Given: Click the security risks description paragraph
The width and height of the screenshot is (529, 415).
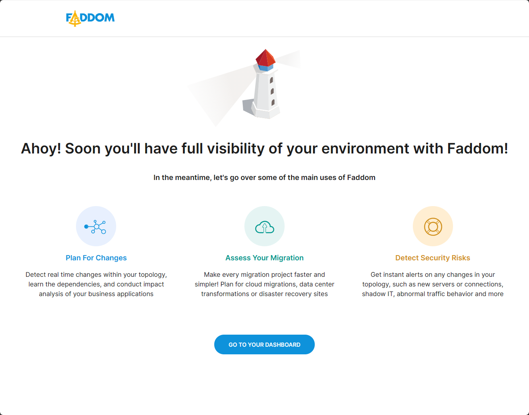Looking at the screenshot, I should 433,284.
